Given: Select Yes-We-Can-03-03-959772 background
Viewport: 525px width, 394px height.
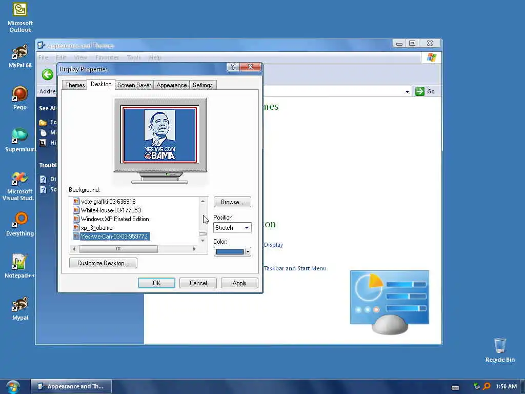Looking at the screenshot, I should pos(114,236).
